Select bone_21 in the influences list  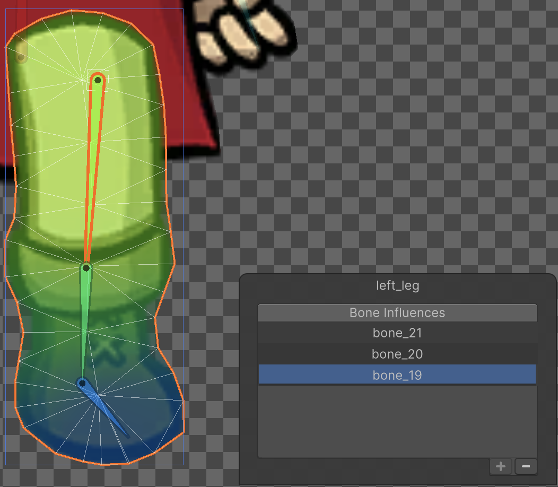click(397, 333)
